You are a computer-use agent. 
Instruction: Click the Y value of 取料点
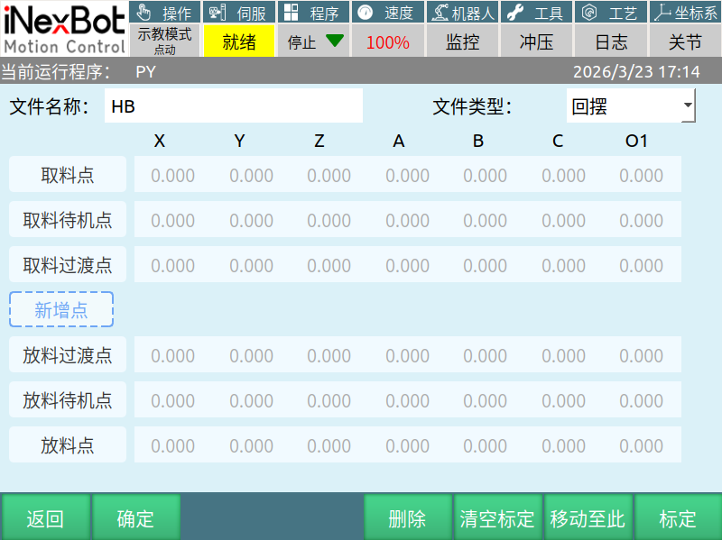(x=252, y=175)
